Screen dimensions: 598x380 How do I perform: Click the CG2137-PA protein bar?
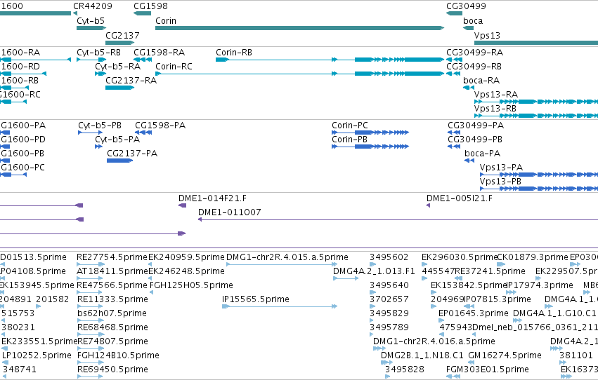(x=119, y=161)
